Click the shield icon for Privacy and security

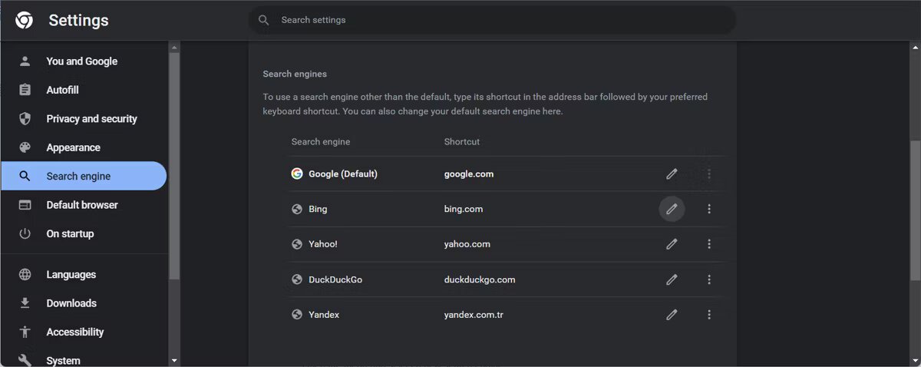click(25, 119)
